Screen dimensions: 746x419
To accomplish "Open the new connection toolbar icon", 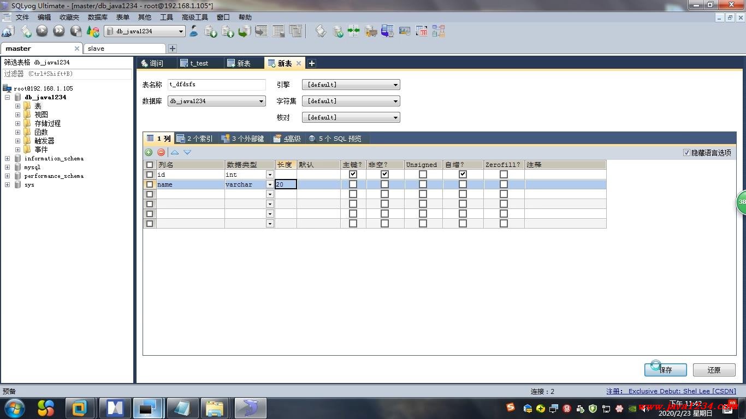I will click(8, 31).
